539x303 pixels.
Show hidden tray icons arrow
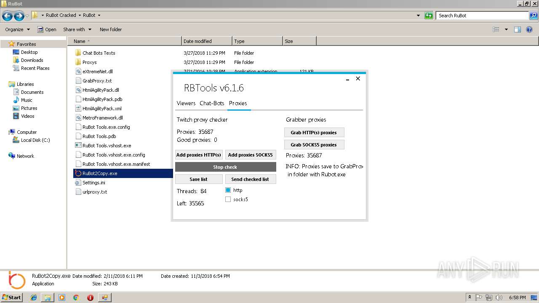pyautogui.click(x=470, y=298)
